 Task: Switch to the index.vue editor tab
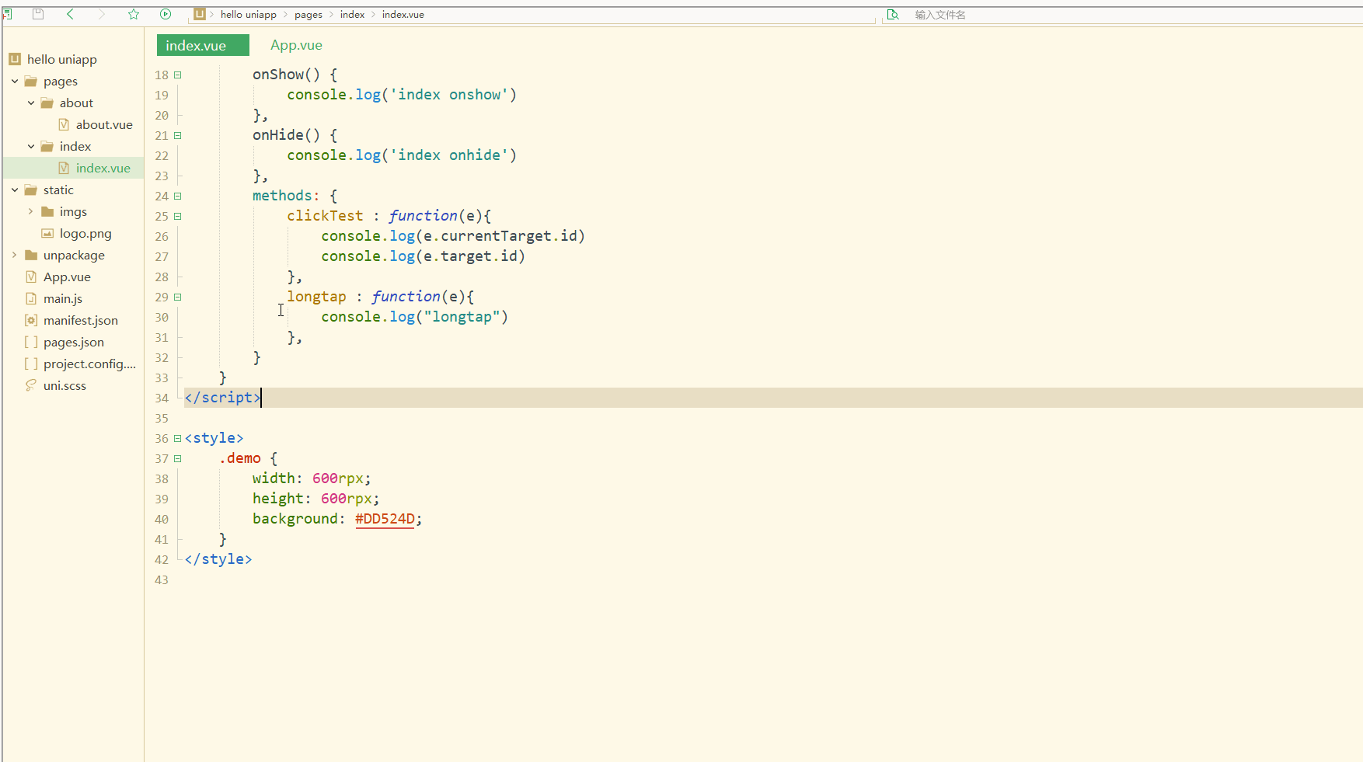click(x=203, y=45)
